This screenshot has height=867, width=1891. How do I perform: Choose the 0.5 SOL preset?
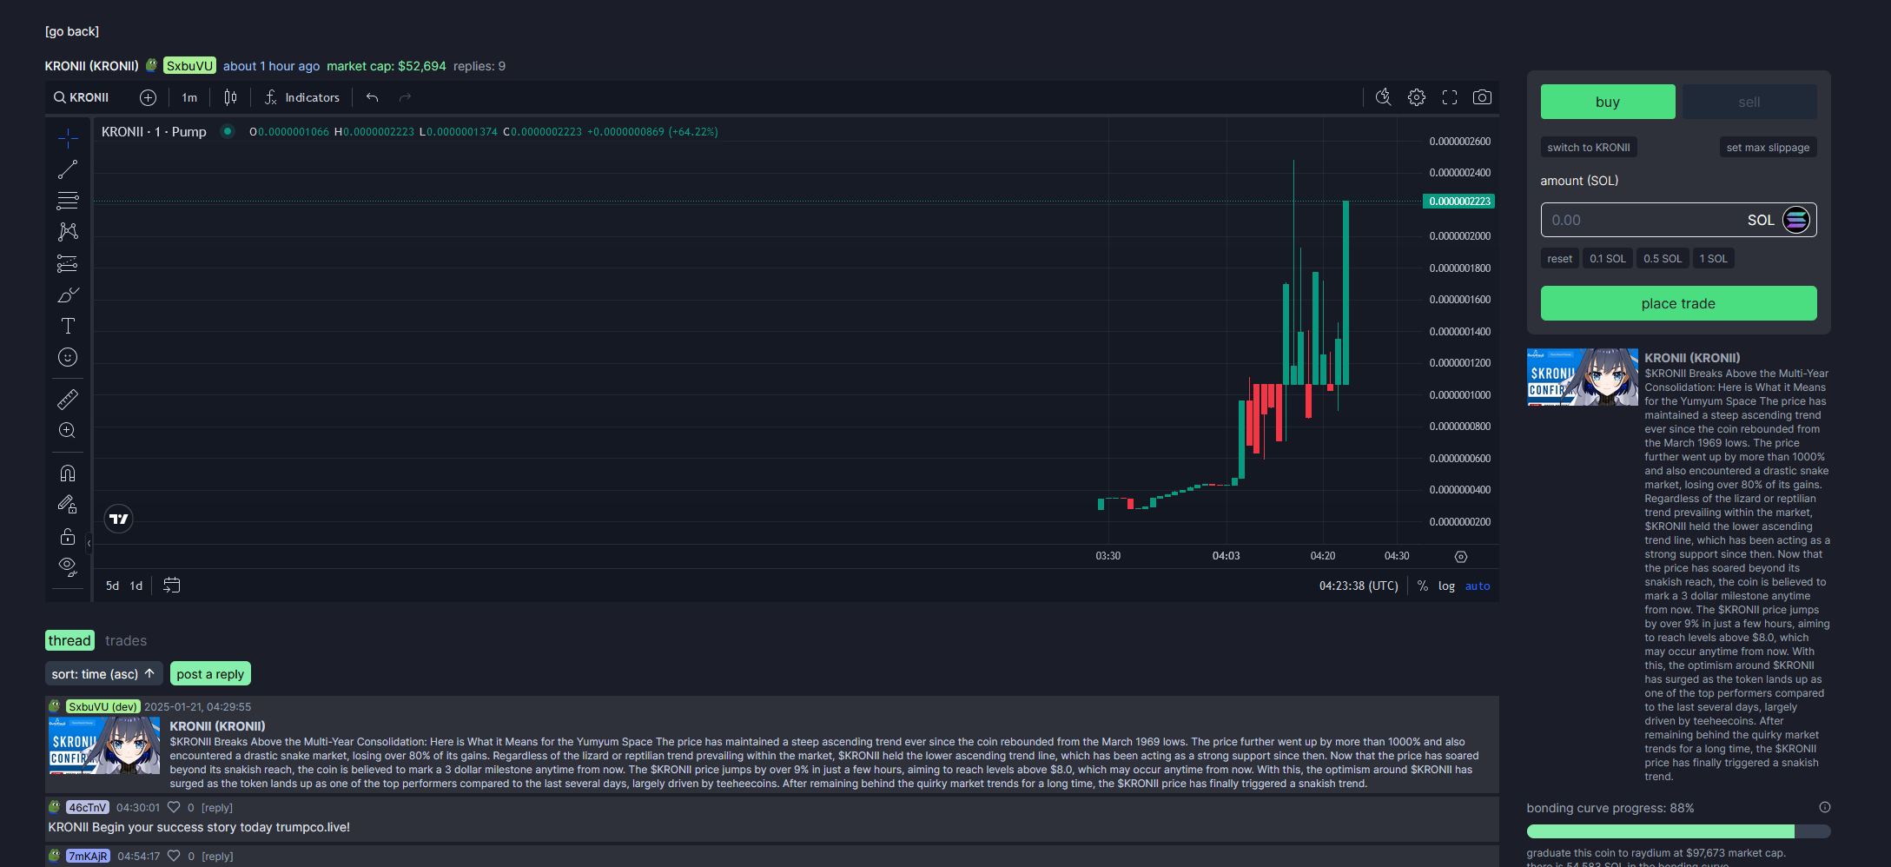pyautogui.click(x=1663, y=259)
